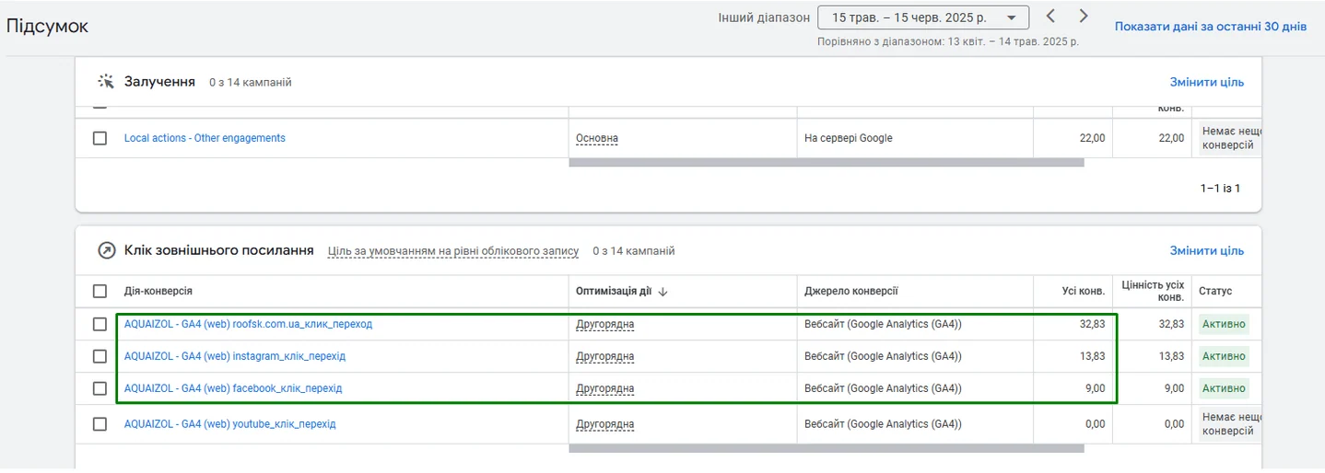Screen dimensions: 1325x473
Task: Click the 9,00 all conversions value
Action: [x=1095, y=388]
